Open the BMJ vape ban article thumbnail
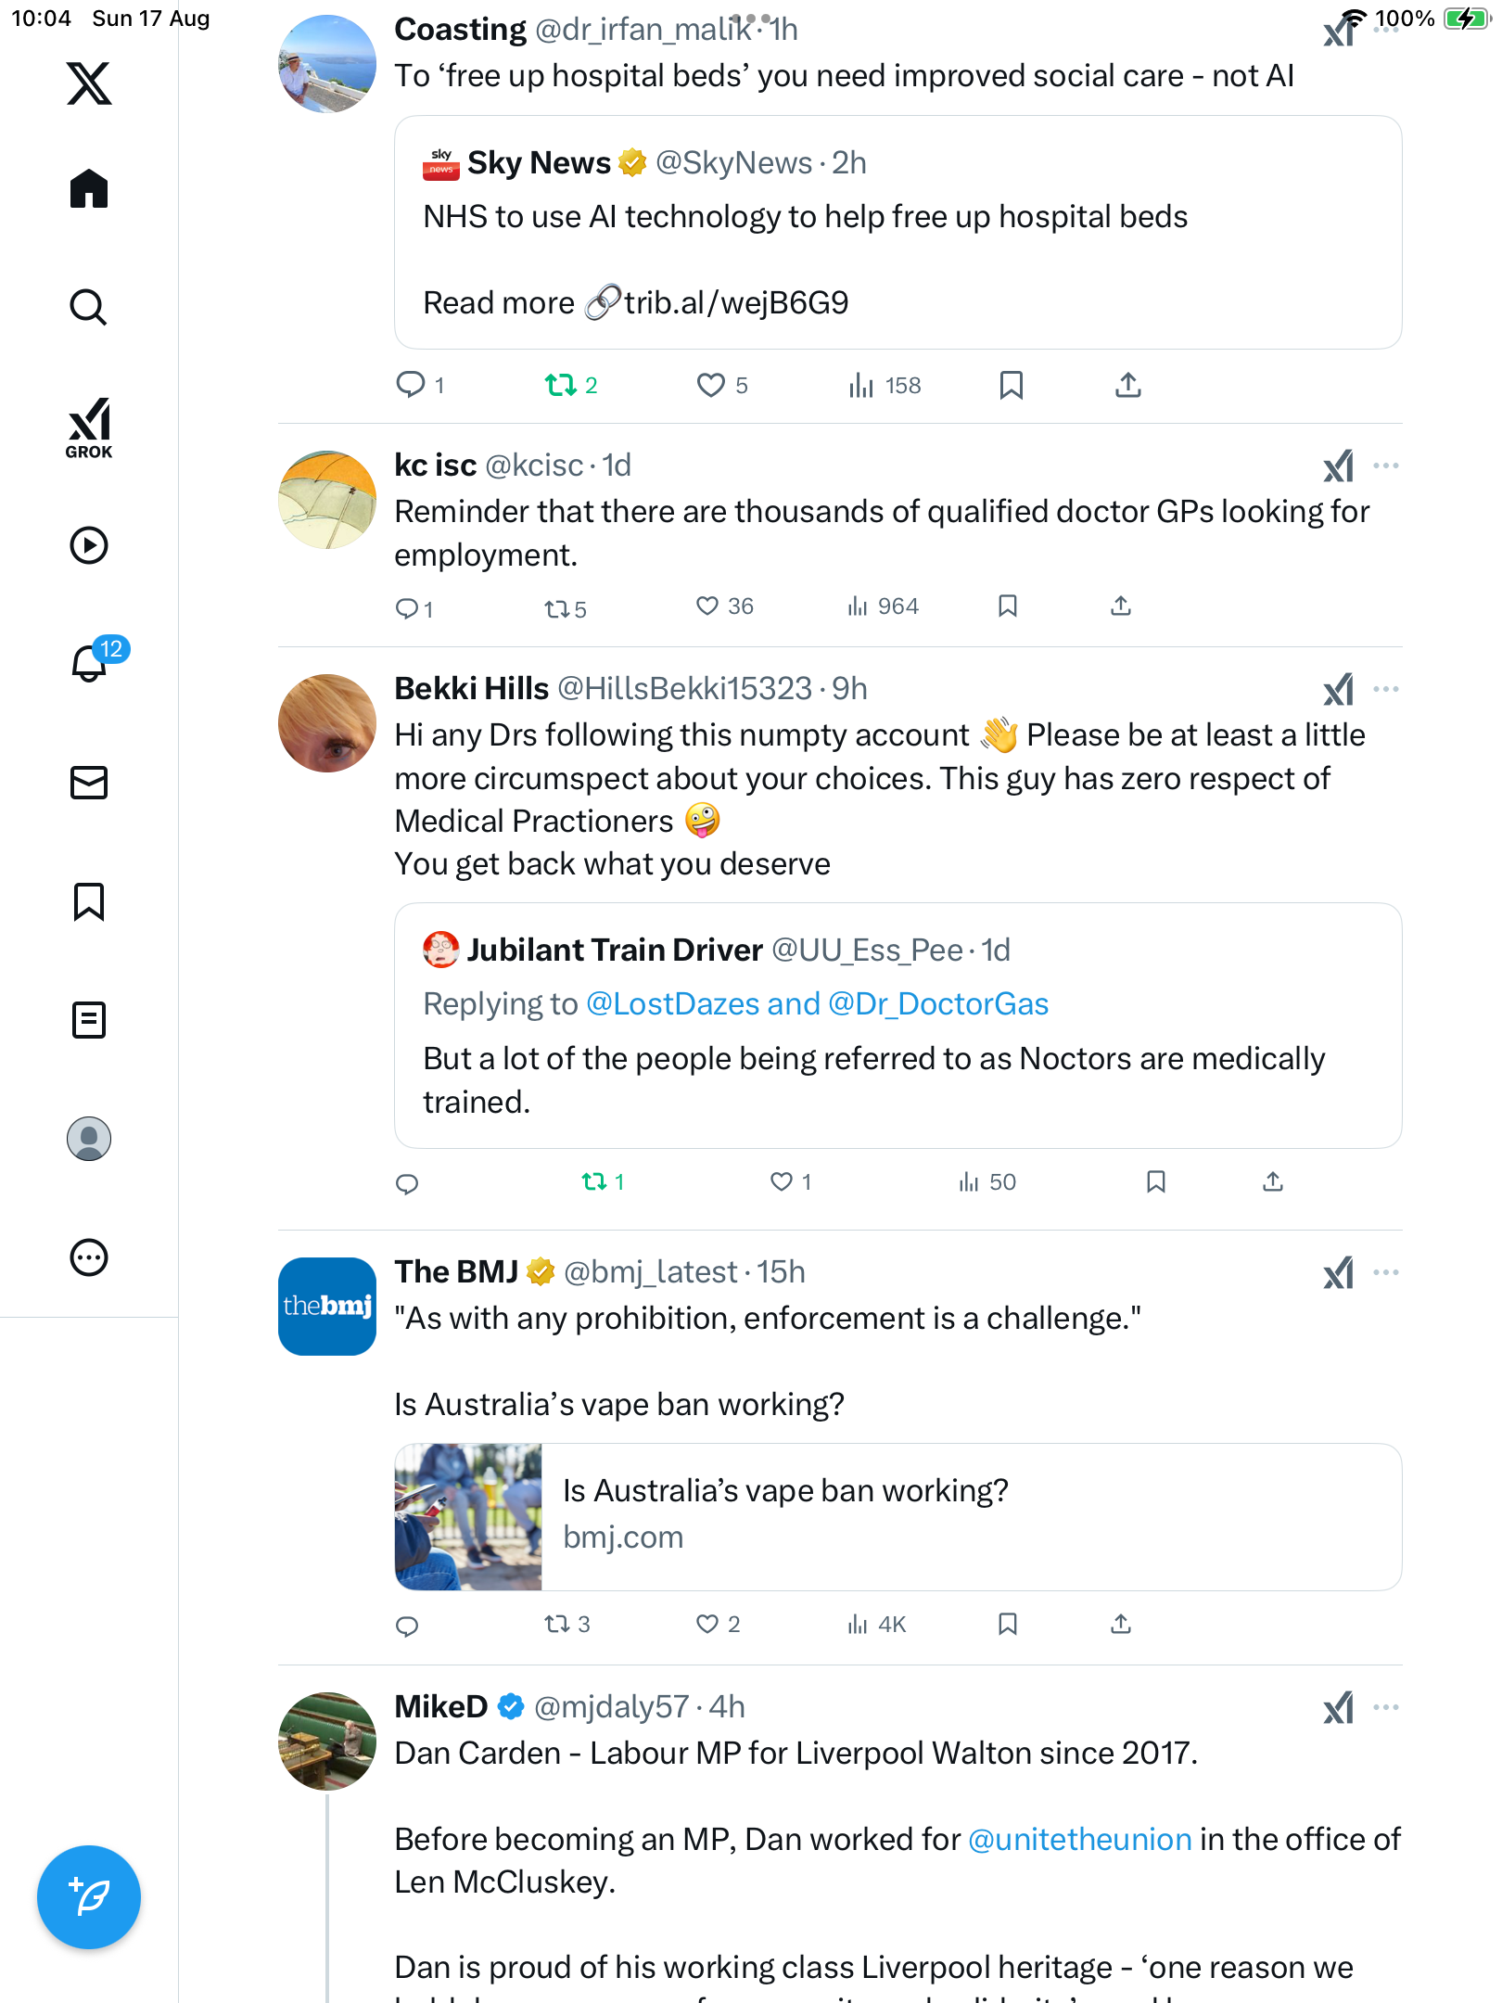The width and height of the screenshot is (1502, 2003). point(468,1517)
